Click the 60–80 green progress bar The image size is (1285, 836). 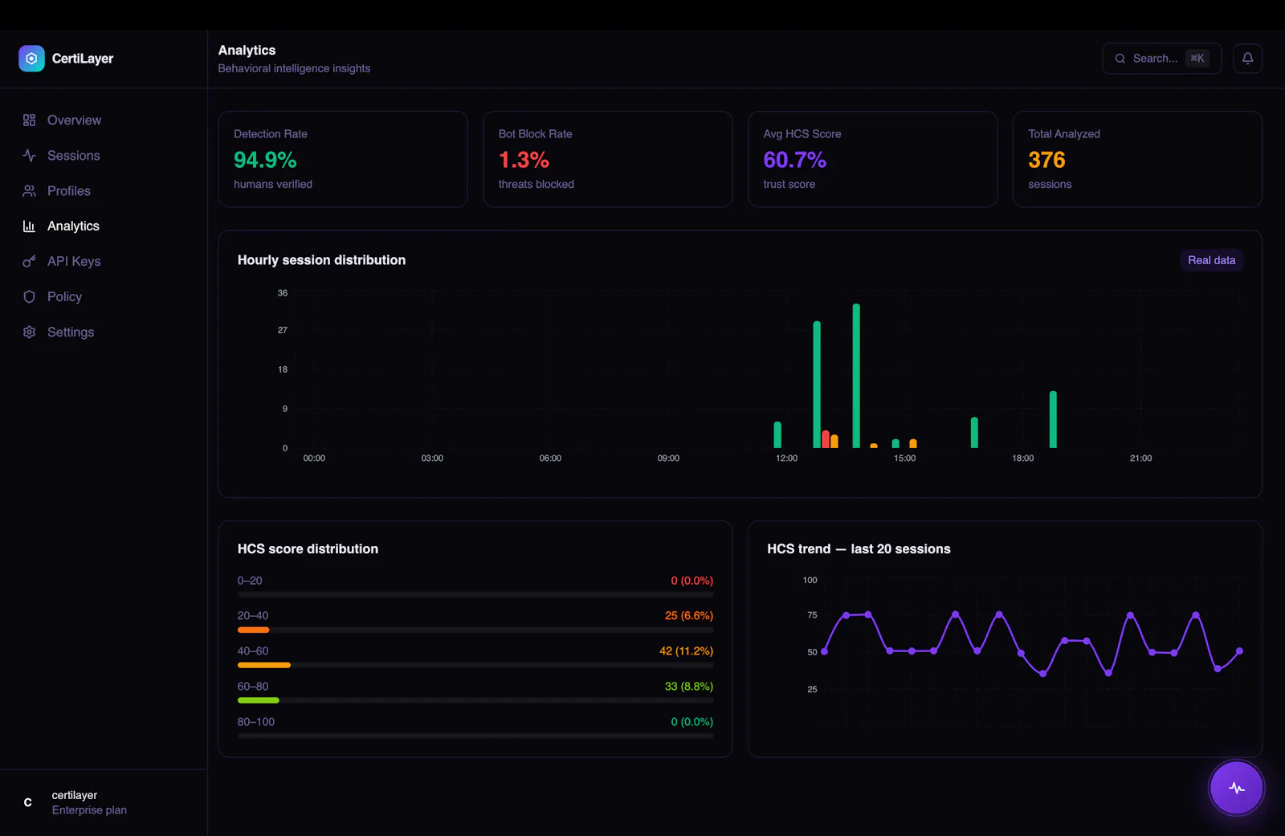(259, 700)
